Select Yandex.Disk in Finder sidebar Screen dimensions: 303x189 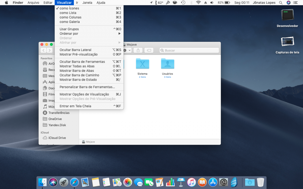[59, 125]
